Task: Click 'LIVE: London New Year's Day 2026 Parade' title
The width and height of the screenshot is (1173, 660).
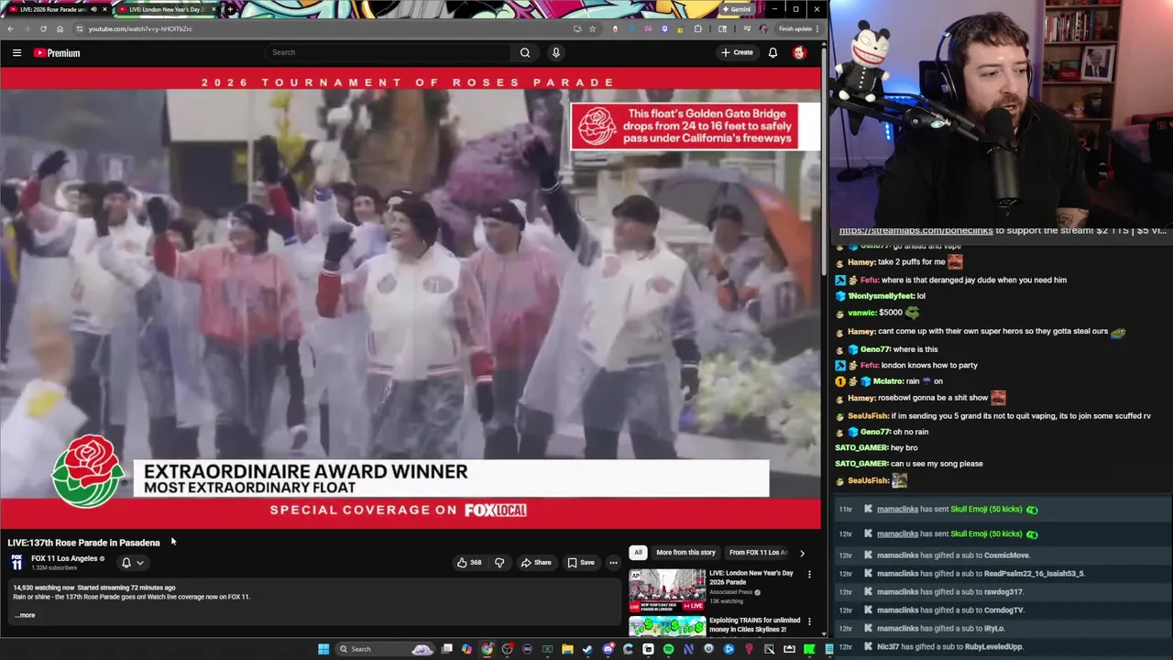Action: 751,577
